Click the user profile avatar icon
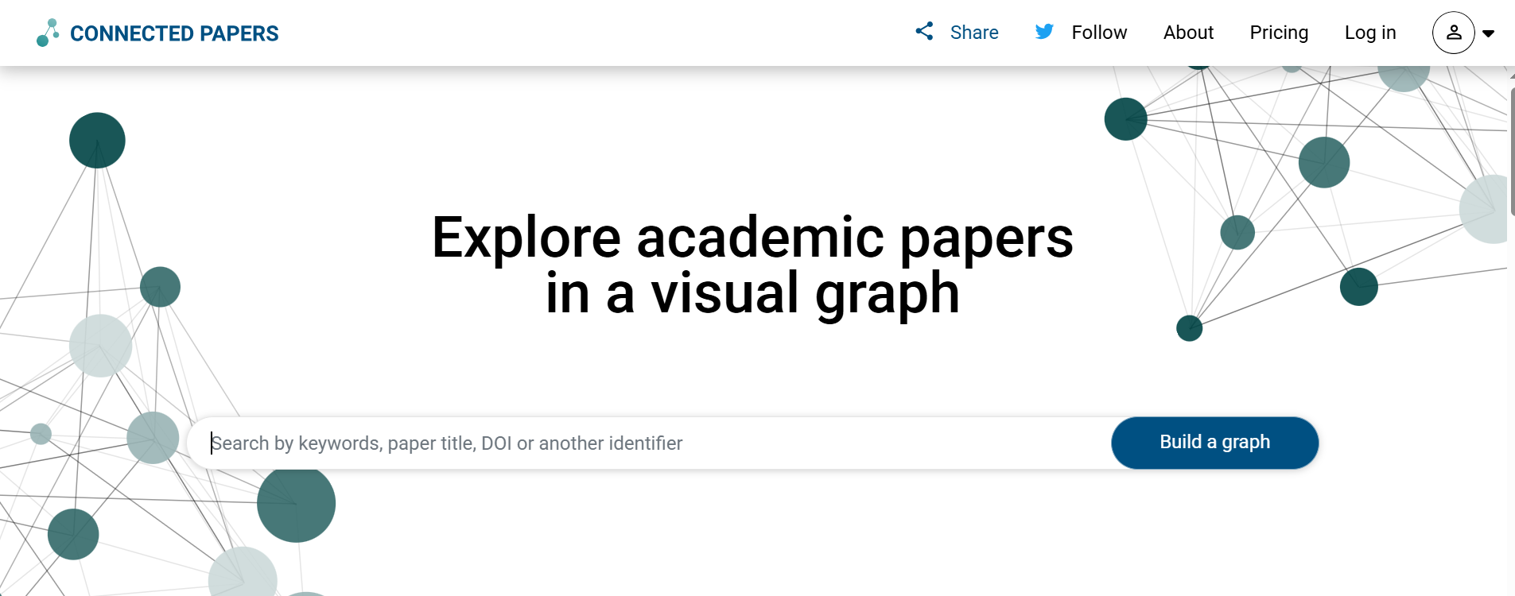The image size is (1515, 596). (x=1453, y=33)
